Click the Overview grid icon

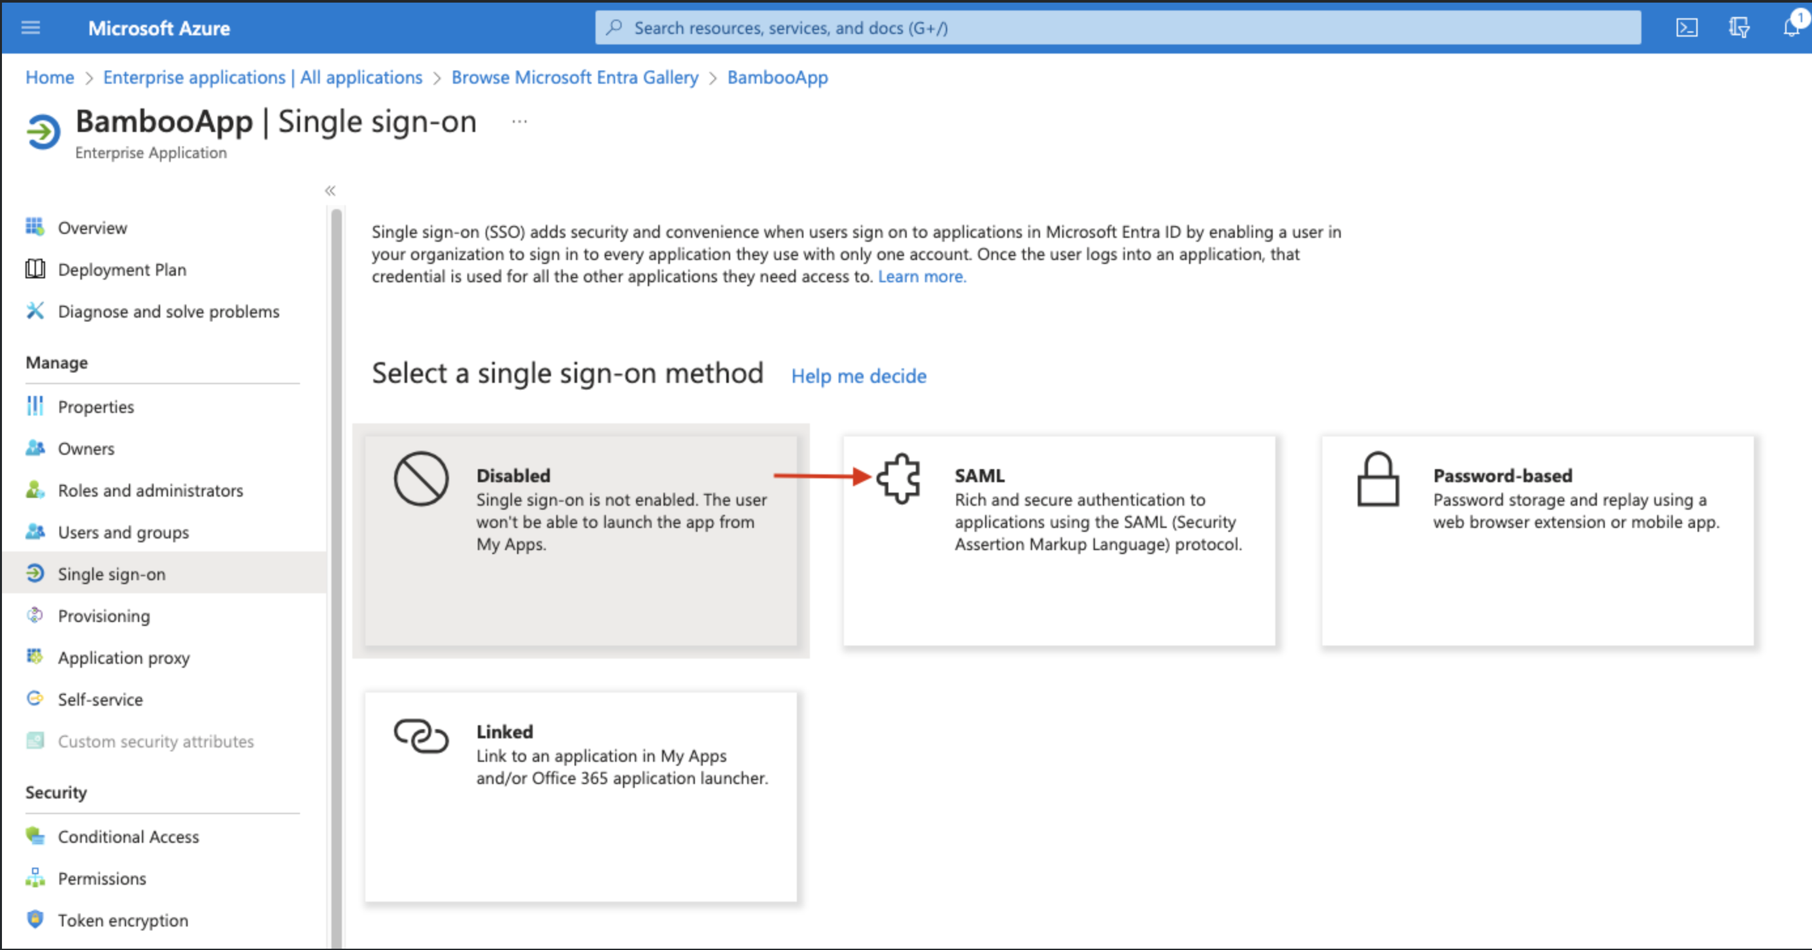pyautogui.click(x=35, y=227)
